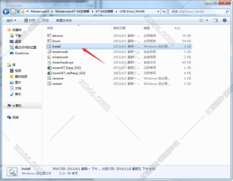Expand the address bar history dropdown

point(158,11)
